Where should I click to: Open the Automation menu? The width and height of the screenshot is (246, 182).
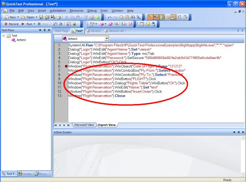(x=57, y=11)
